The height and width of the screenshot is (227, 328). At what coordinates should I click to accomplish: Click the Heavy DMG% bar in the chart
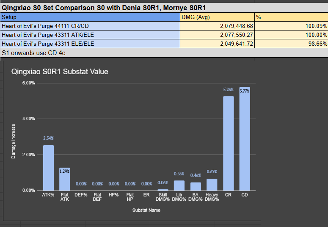tap(212, 185)
